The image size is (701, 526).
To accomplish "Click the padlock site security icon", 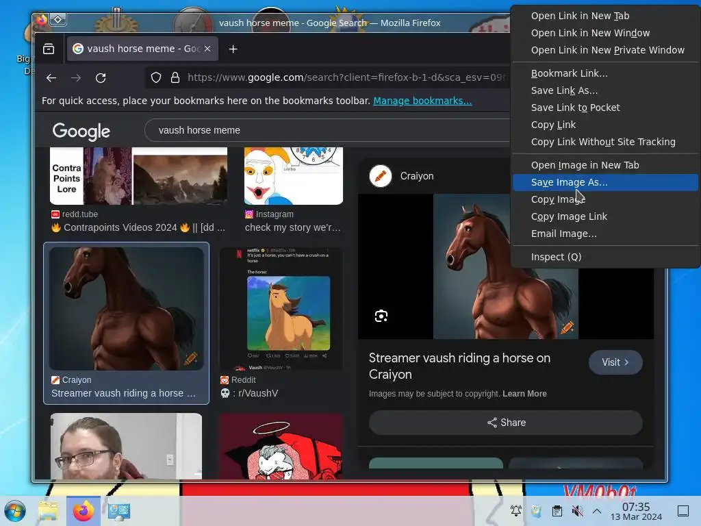I will point(175,78).
